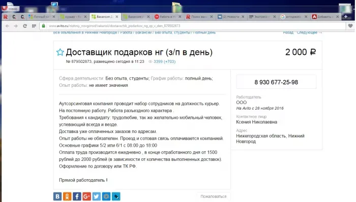356x202 pixels.
Task: Click the green padlock security icon
Action: [44, 26]
